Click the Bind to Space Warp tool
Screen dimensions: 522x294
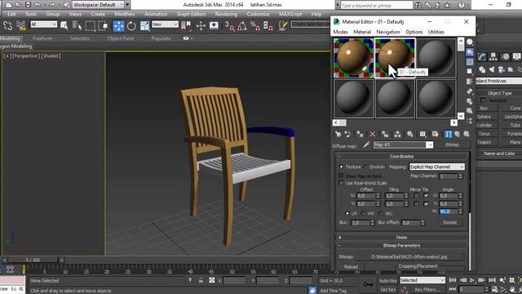[x=21, y=25]
